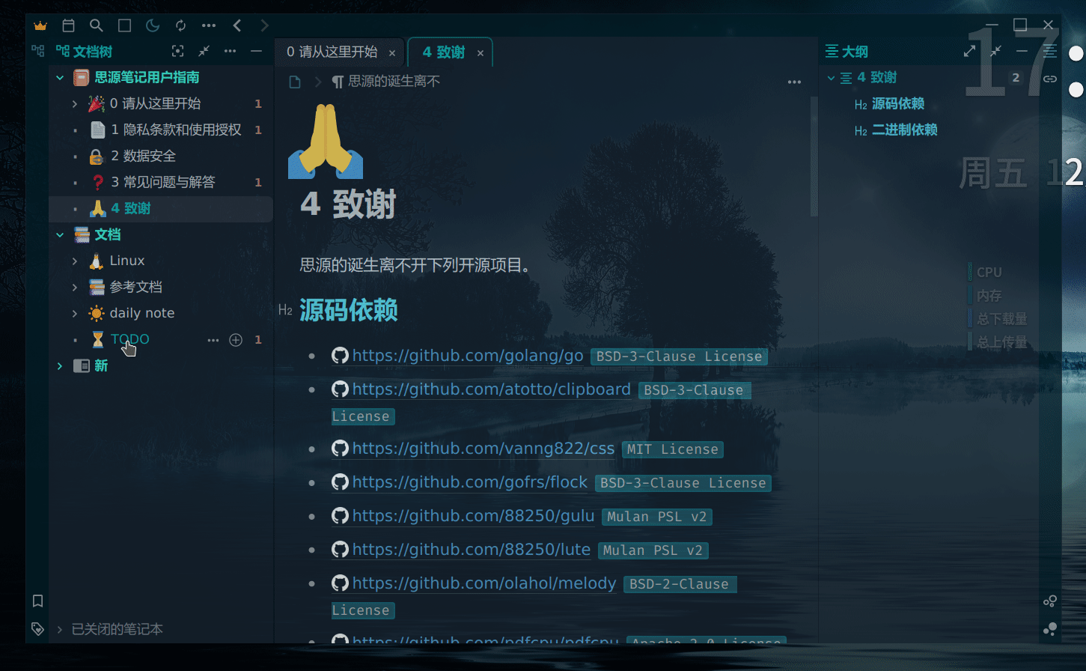The width and height of the screenshot is (1086, 671).
Task: Focus current document in file tree
Action: [x=177, y=51]
